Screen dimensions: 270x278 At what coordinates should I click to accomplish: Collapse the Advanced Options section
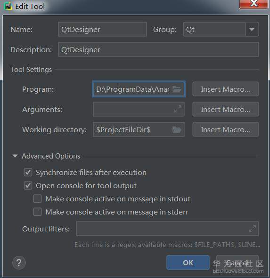point(15,156)
